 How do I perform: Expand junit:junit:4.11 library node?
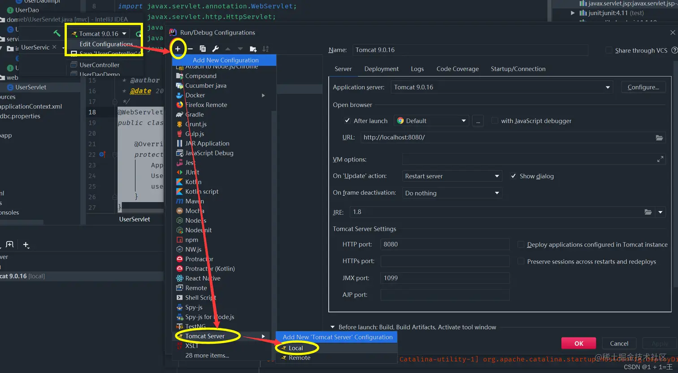click(573, 13)
